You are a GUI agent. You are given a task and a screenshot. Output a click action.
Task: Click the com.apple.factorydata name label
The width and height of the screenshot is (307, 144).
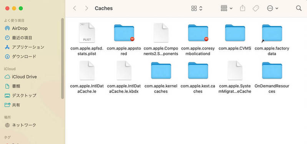click(x=272, y=51)
